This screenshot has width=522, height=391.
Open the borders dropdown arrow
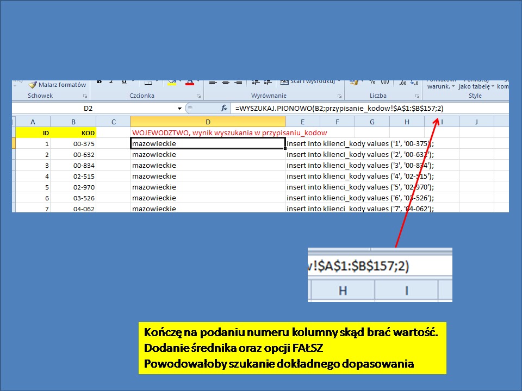157,80
